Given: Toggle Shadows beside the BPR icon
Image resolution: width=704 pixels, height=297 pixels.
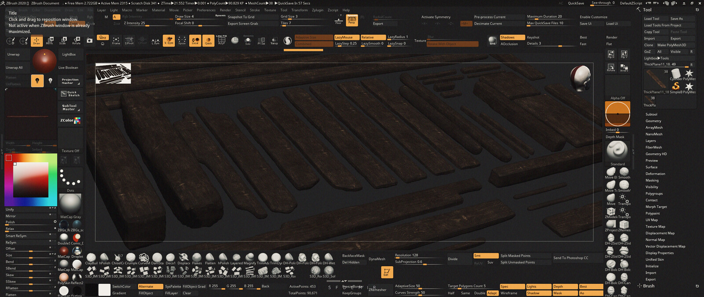Looking at the screenshot, I should [512, 37].
